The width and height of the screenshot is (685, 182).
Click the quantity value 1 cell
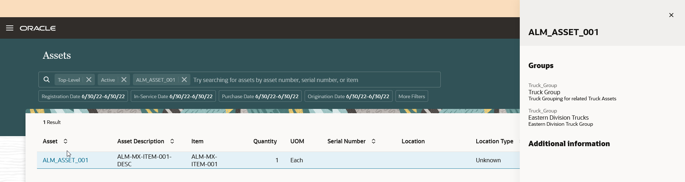[x=277, y=160]
